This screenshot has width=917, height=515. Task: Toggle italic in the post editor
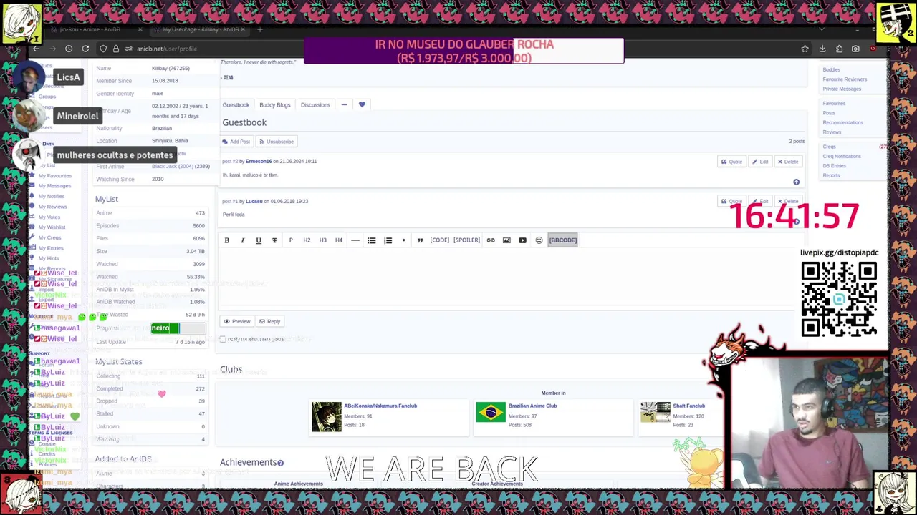point(242,240)
